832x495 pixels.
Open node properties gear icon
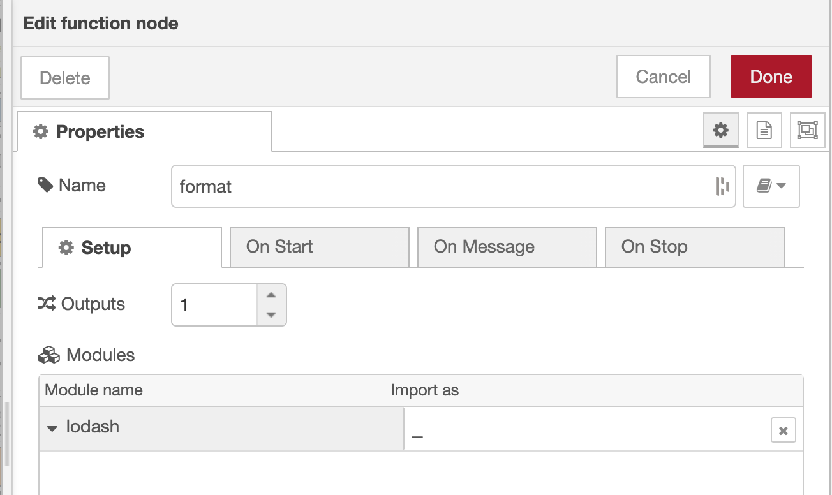[721, 131]
